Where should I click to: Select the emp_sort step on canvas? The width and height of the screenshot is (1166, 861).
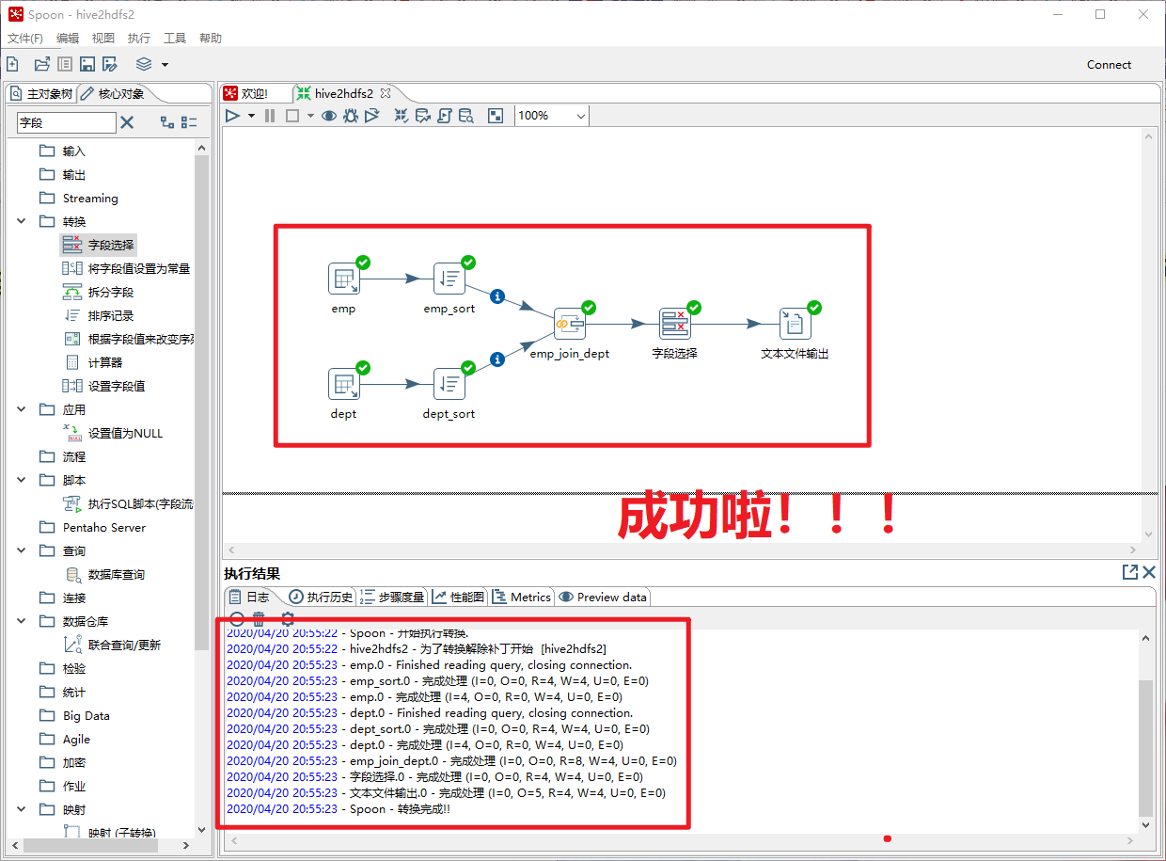pos(449,279)
